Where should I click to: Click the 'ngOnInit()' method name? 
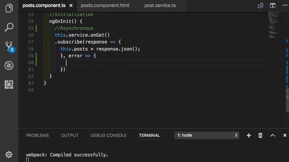63,21
